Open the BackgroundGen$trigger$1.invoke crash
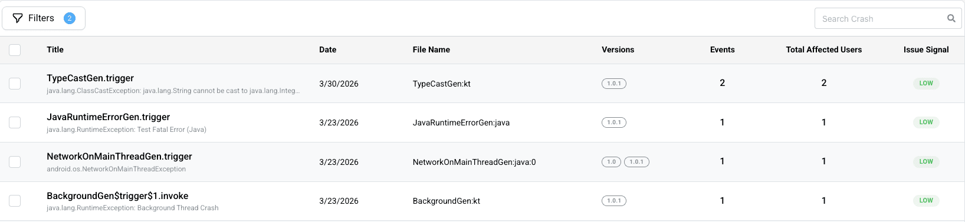Viewport: 965px width, 222px height. tap(117, 196)
